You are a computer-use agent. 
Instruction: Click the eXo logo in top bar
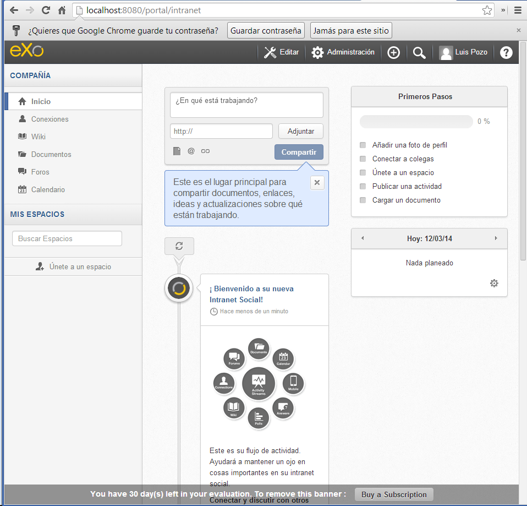(26, 52)
